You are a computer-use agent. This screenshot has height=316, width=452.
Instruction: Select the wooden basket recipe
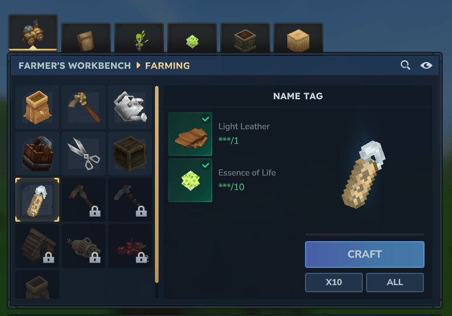[37, 153]
